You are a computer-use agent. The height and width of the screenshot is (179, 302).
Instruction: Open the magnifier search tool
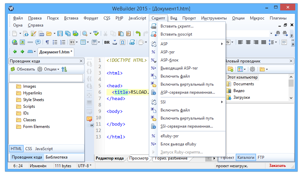pyautogui.click(x=85, y=34)
